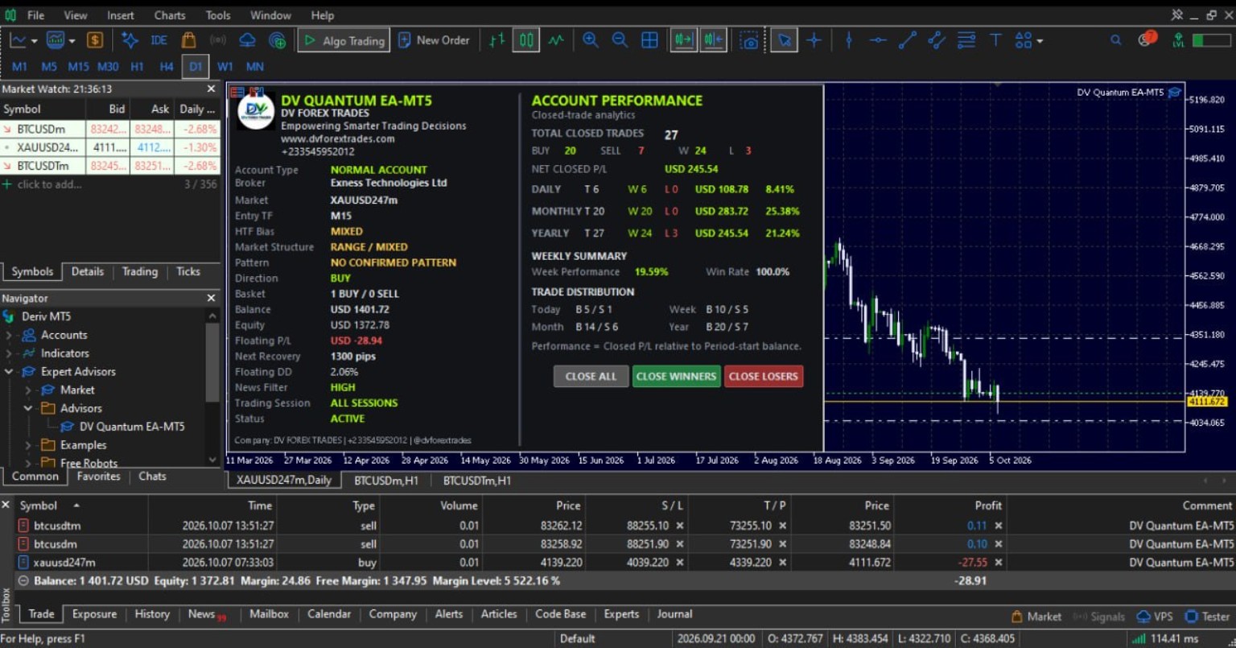This screenshot has height=648, width=1236.
Task: Select the Fibonacci retracement tool
Action: point(966,40)
